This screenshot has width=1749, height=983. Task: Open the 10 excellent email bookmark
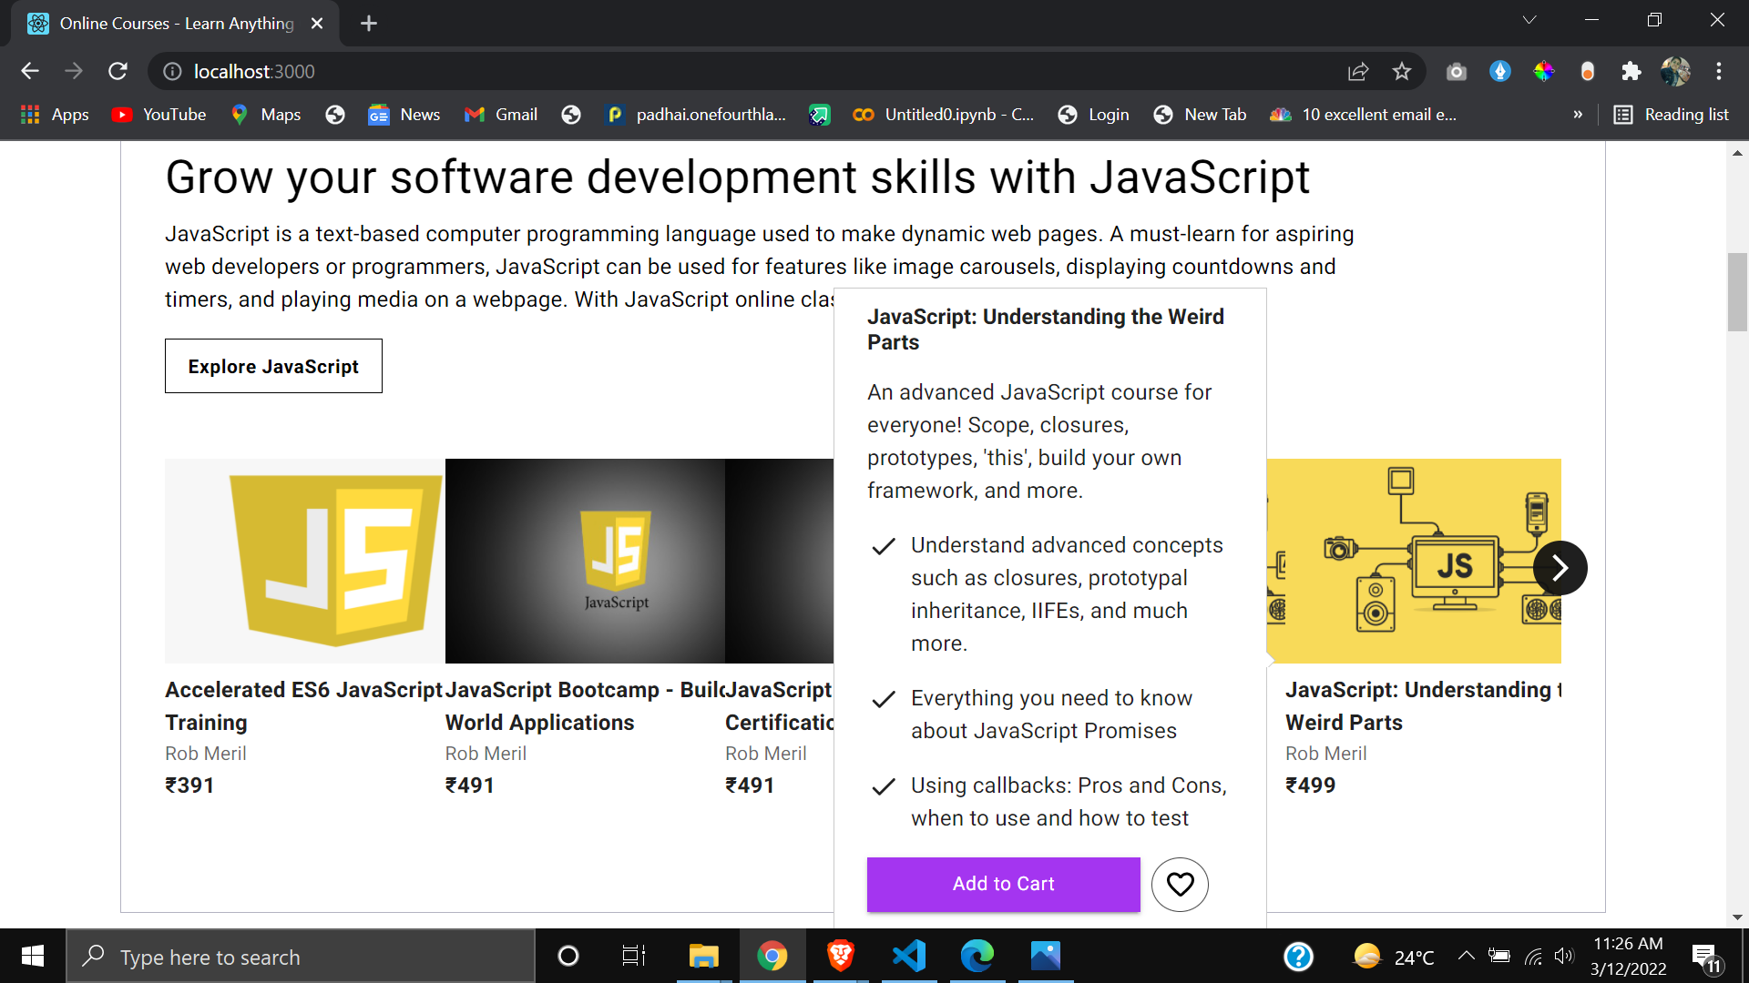click(1364, 115)
